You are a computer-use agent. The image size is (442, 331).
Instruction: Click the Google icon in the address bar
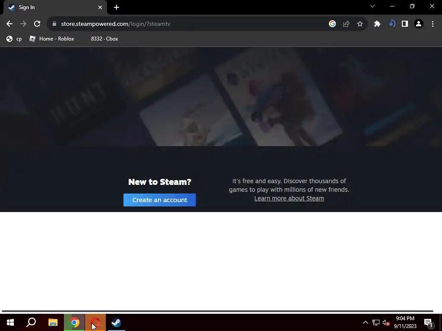pyautogui.click(x=332, y=24)
